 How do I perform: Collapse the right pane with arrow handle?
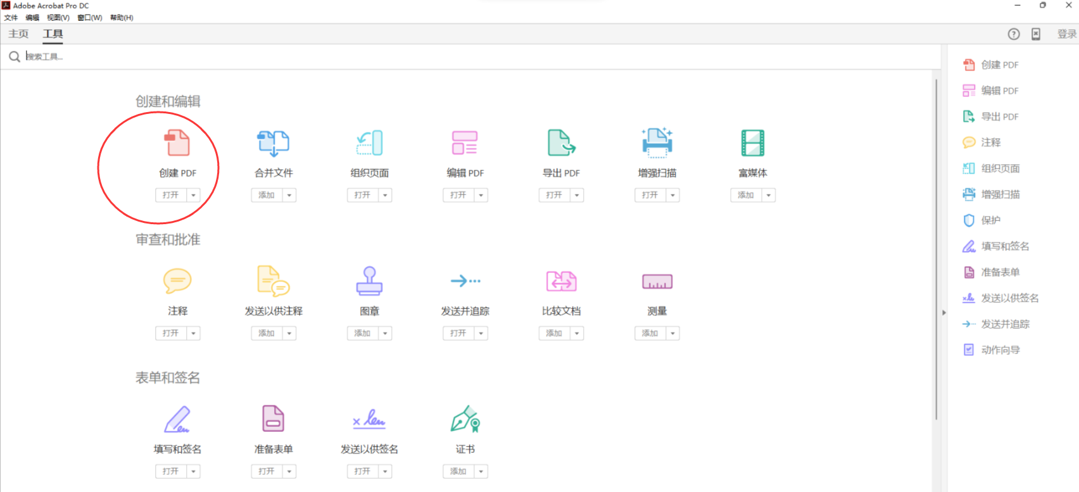[943, 312]
